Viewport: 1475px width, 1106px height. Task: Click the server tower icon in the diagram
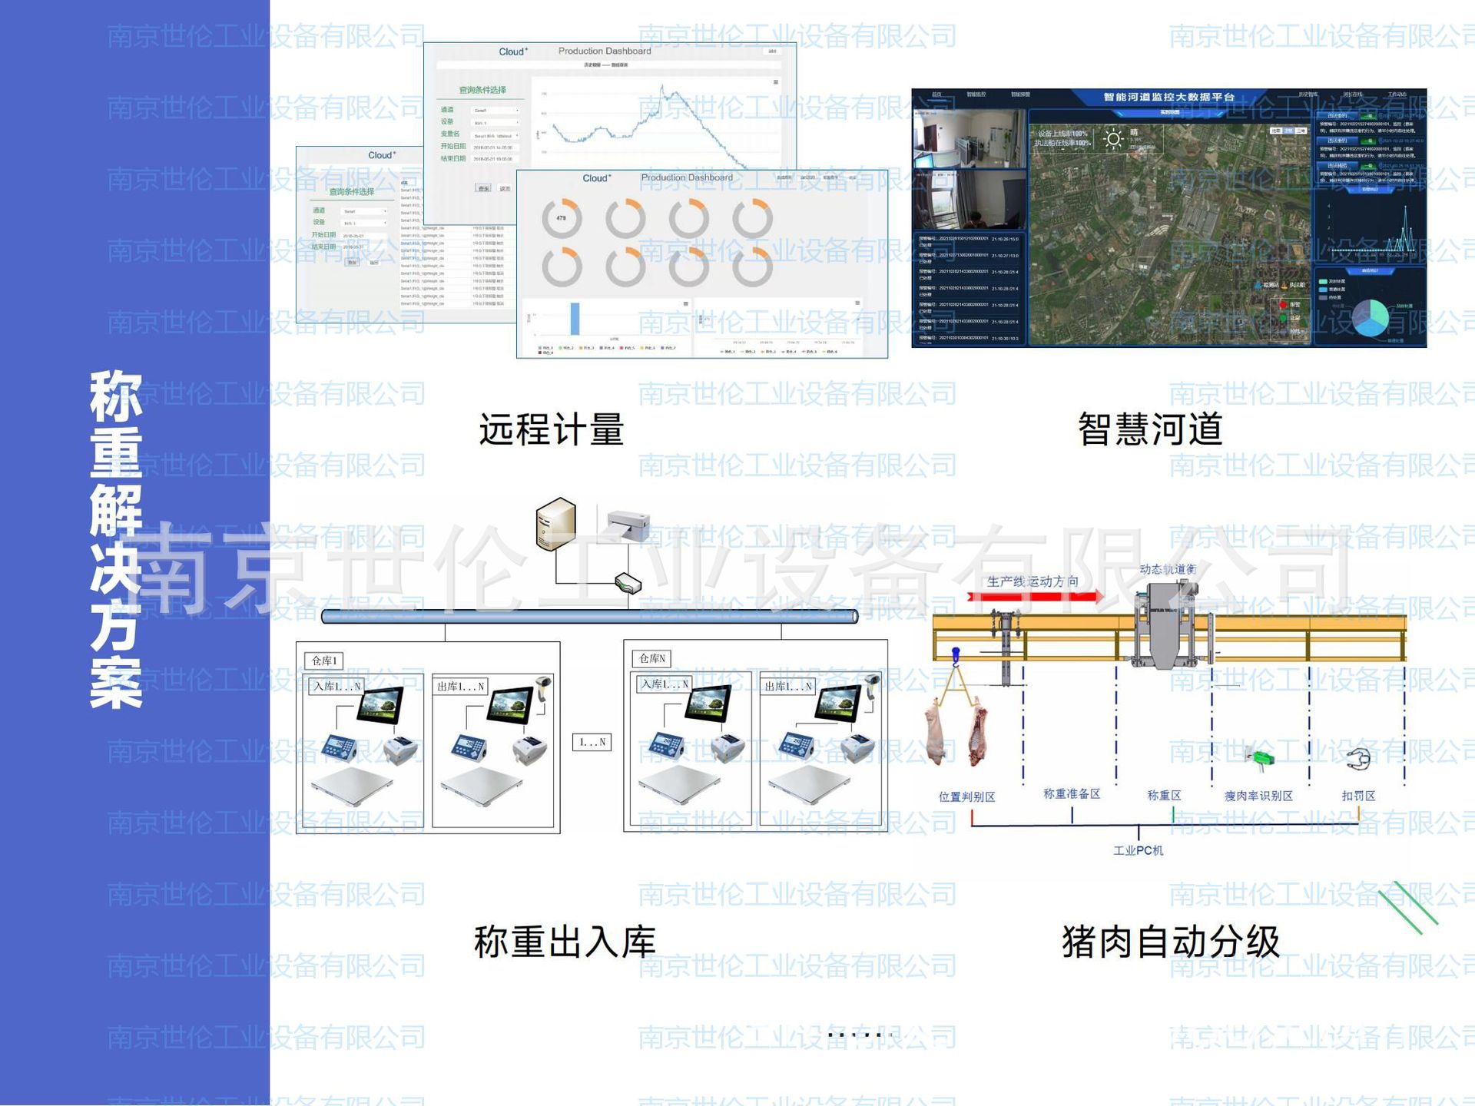coord(555,523)
